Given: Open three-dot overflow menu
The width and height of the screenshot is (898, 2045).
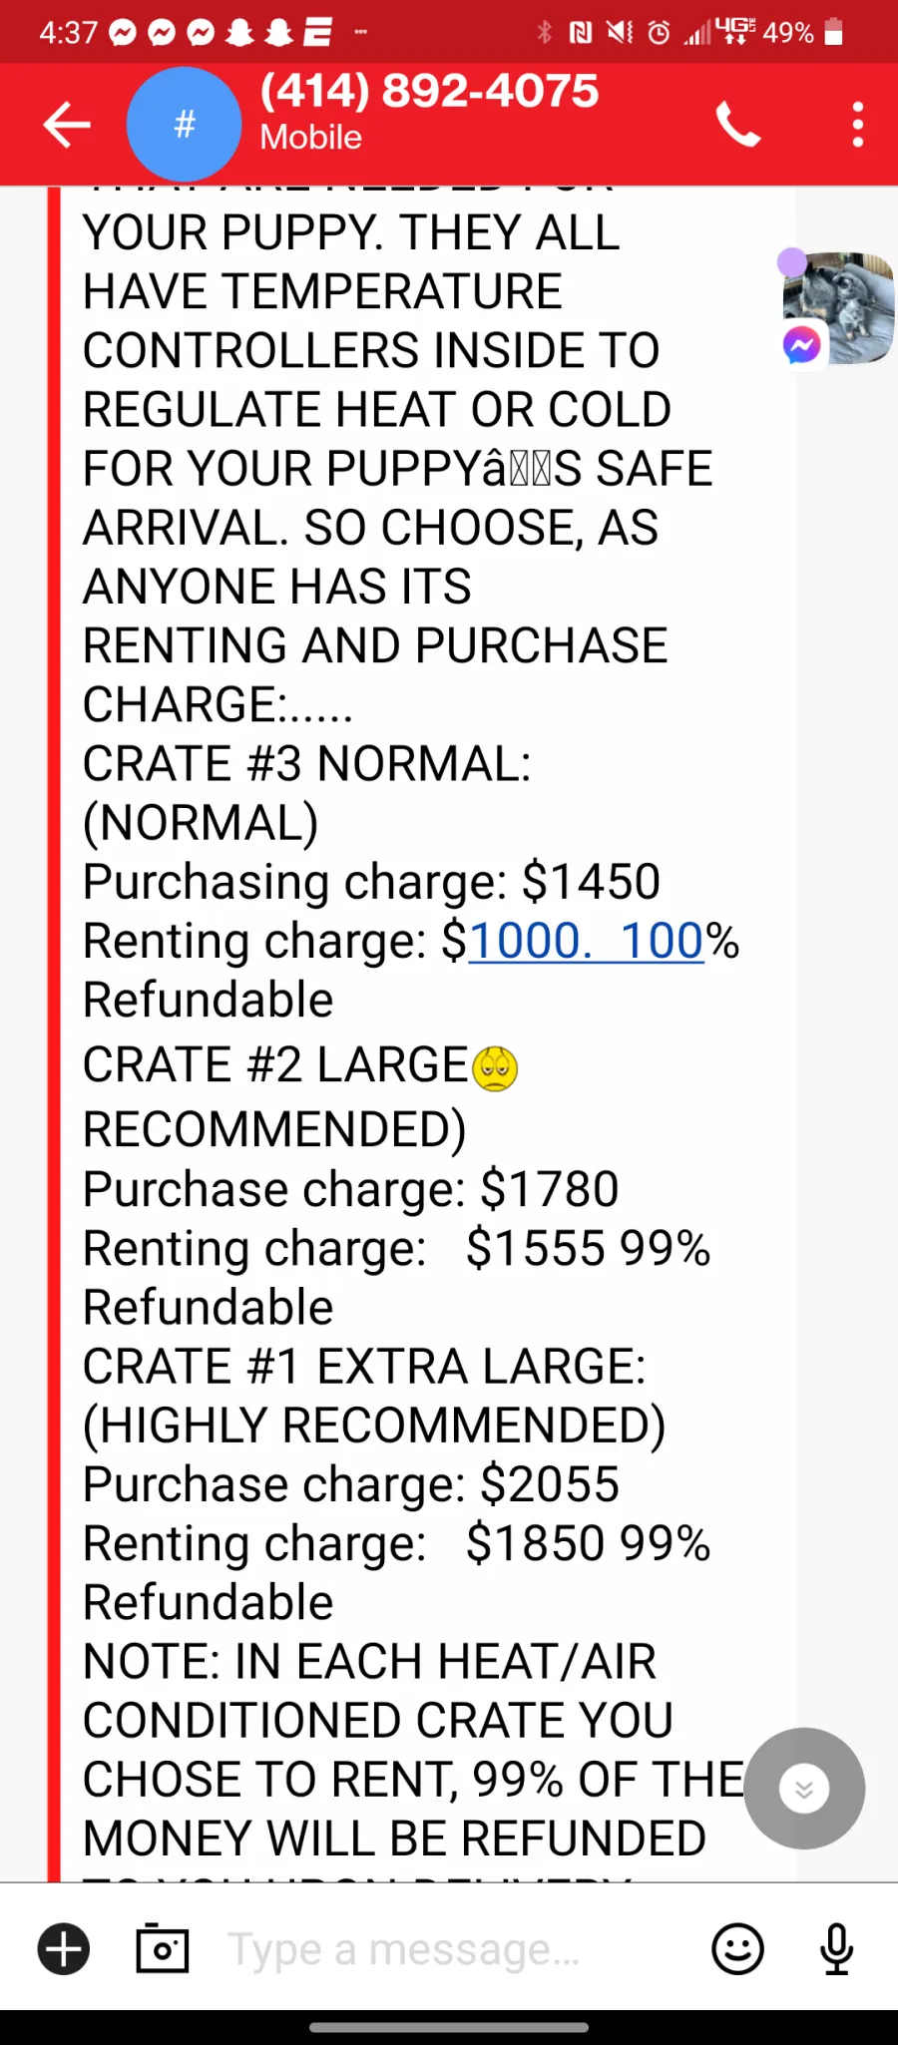Looking at the screenshot, I should [x=858, y=125].
